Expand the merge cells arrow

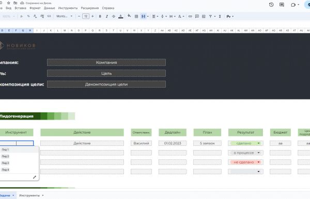[148, 16]
